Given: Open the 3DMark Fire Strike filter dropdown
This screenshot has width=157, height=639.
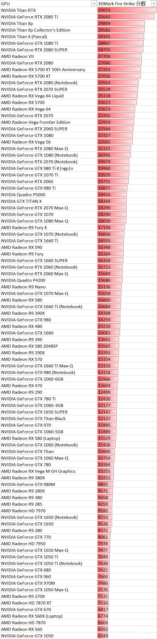Looking at the screenshot, I should [154, 4].
